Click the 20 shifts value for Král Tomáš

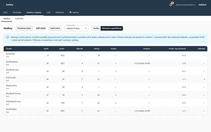[47, 79]
